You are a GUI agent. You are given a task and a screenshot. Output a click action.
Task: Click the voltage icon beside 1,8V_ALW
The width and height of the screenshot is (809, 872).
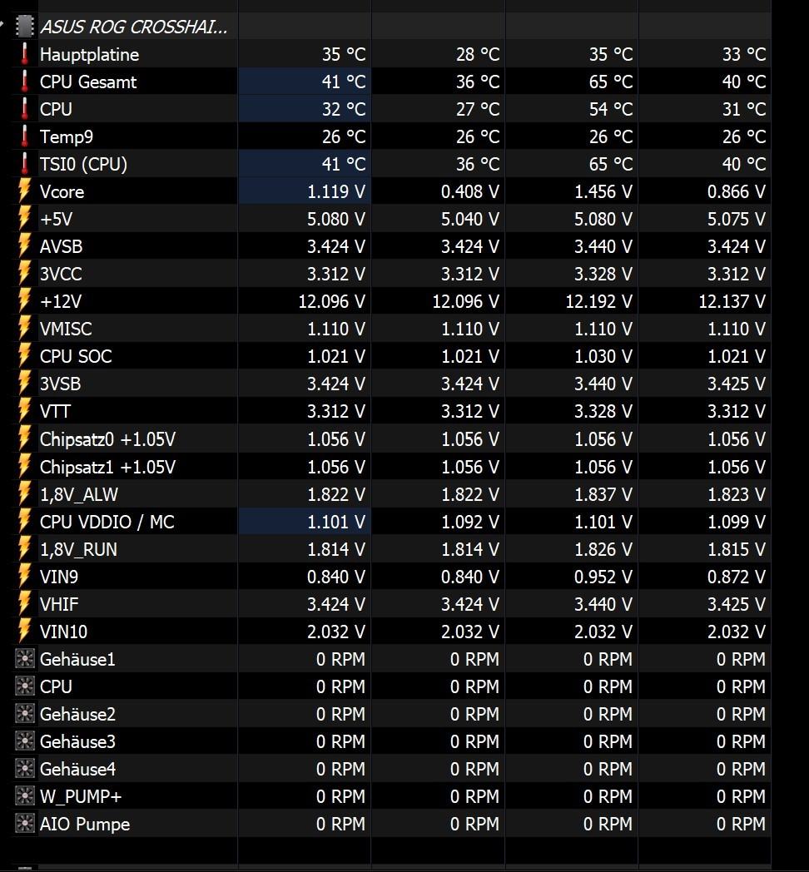point(24,494)
